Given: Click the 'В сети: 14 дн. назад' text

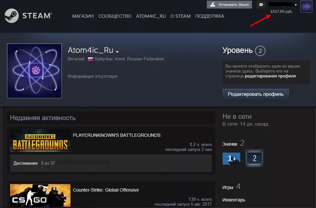Looking at the screenshot, I should click(245, 124).
